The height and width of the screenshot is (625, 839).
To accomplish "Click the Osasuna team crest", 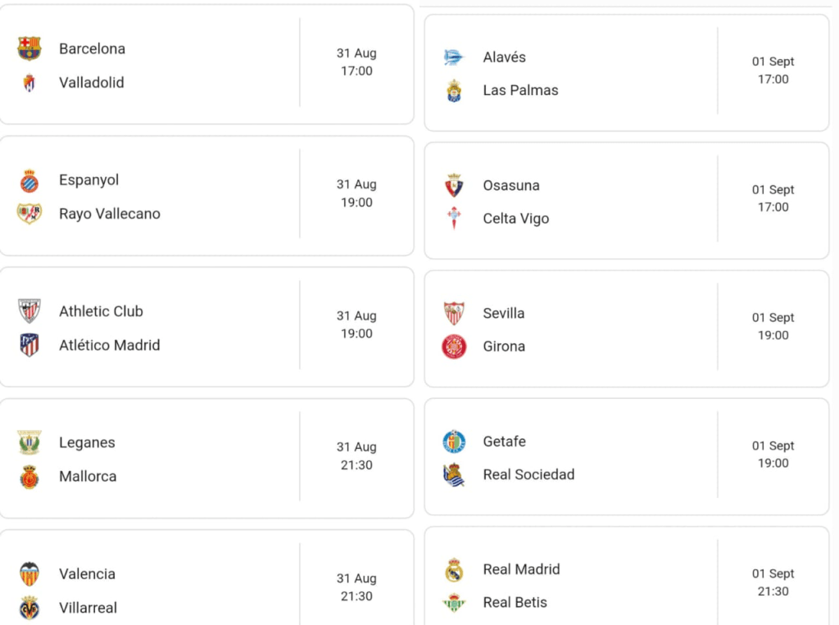I will pyautogui.click(x=454, y=185).
